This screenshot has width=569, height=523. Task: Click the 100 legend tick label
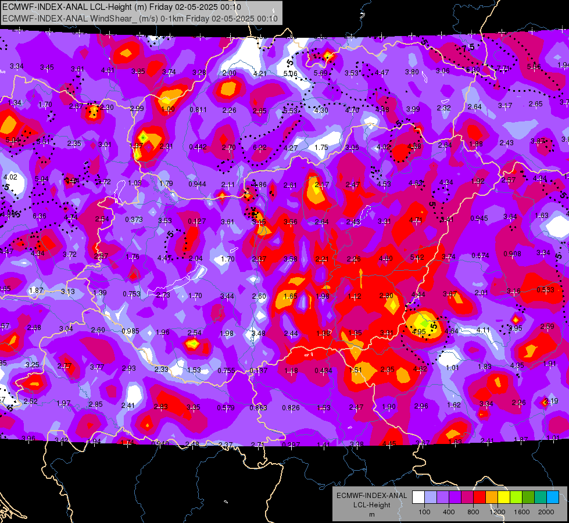click(x=425, y=512)
